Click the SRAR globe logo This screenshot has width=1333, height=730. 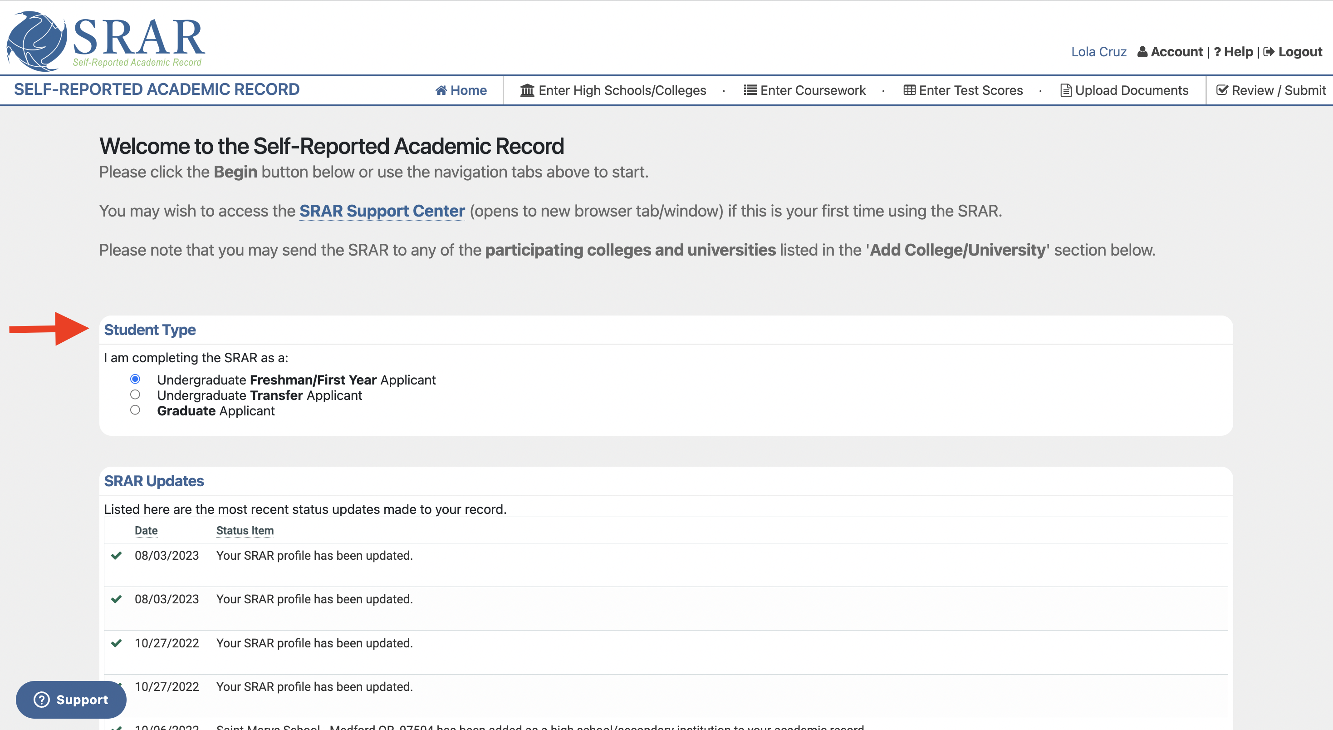pos(36,40)
